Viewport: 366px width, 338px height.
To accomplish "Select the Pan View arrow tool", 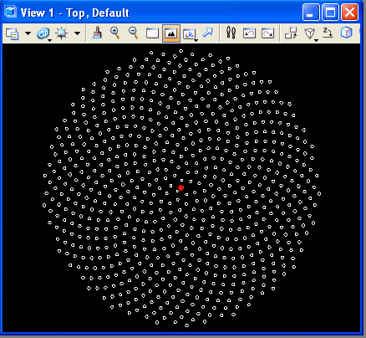I will (207, 33).
